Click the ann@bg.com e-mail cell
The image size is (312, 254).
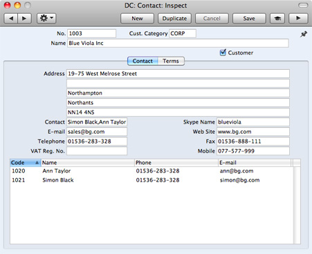pos(237,170)
